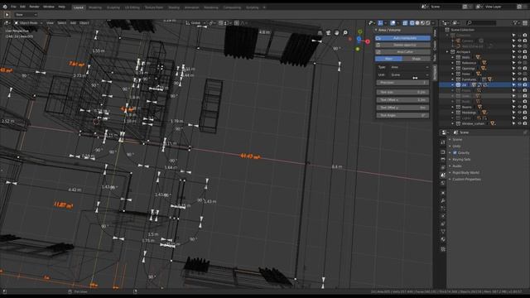Expand the Custom Properties panel
Image resolution: width=530 pixels, height=298 pixels.
(x=466, y=179)
